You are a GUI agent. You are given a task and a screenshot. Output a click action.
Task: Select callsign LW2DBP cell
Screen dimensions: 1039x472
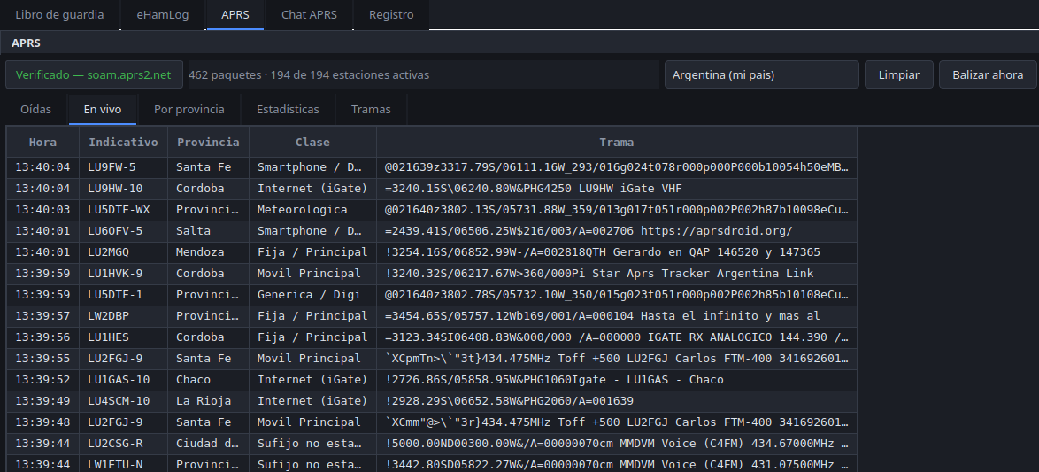pyautogui.click(x=123, y=315)
